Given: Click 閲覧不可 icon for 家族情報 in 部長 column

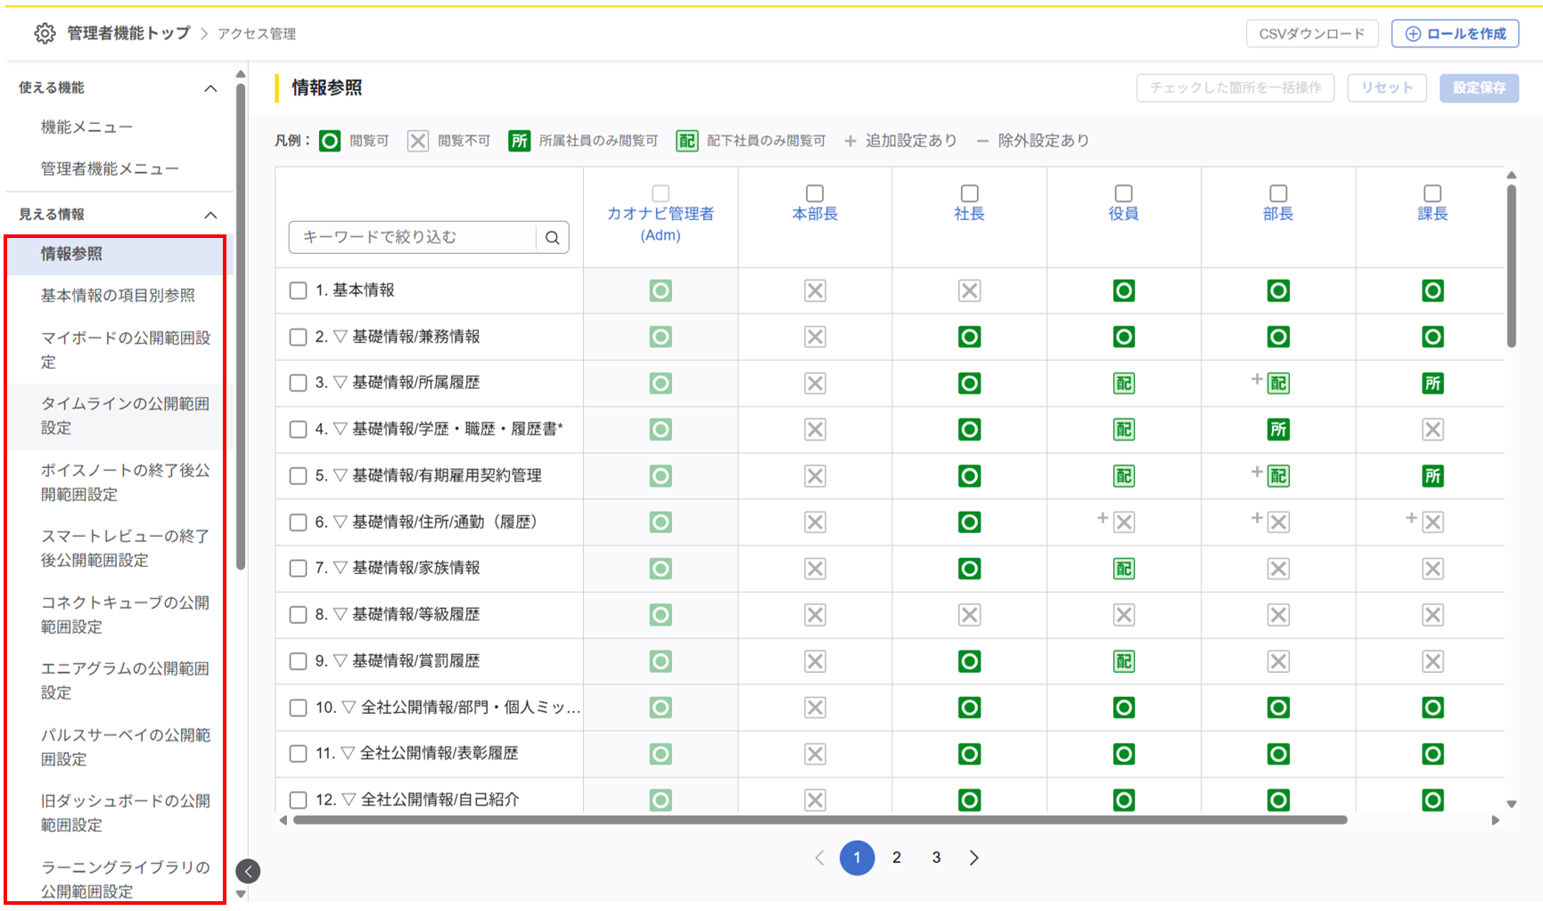Looking at the screenshot, I should (x=1278, y=569).
